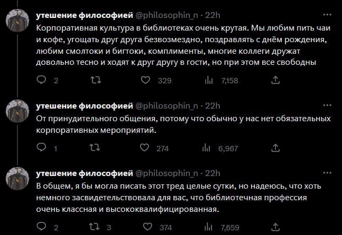Retweet the tweet with 3 reposts
342x235 pixels.
tap(96, 228)
